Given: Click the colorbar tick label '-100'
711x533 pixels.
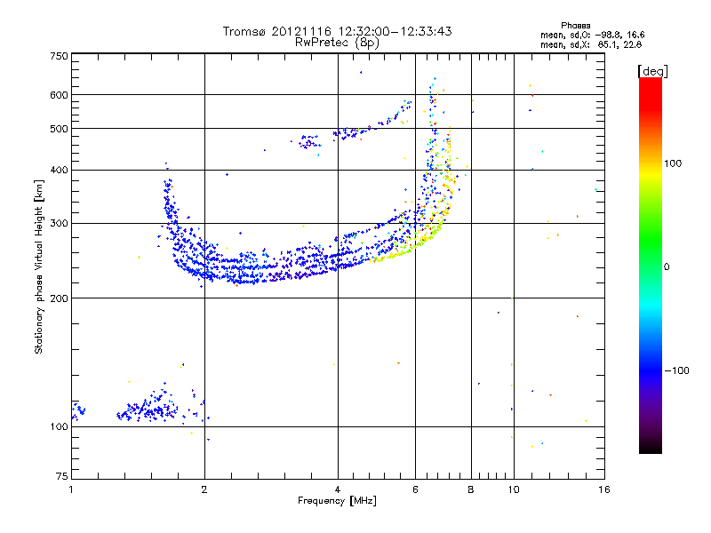Looking at the screenshot, I should [676, 370].
